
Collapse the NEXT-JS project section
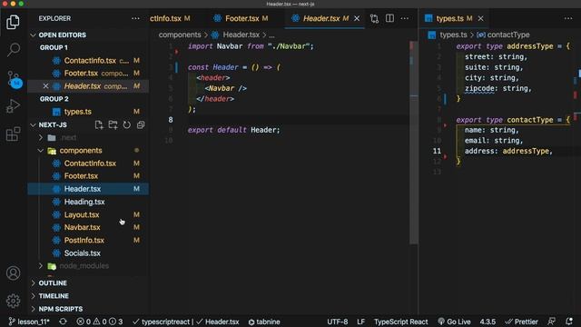(53, 125)
